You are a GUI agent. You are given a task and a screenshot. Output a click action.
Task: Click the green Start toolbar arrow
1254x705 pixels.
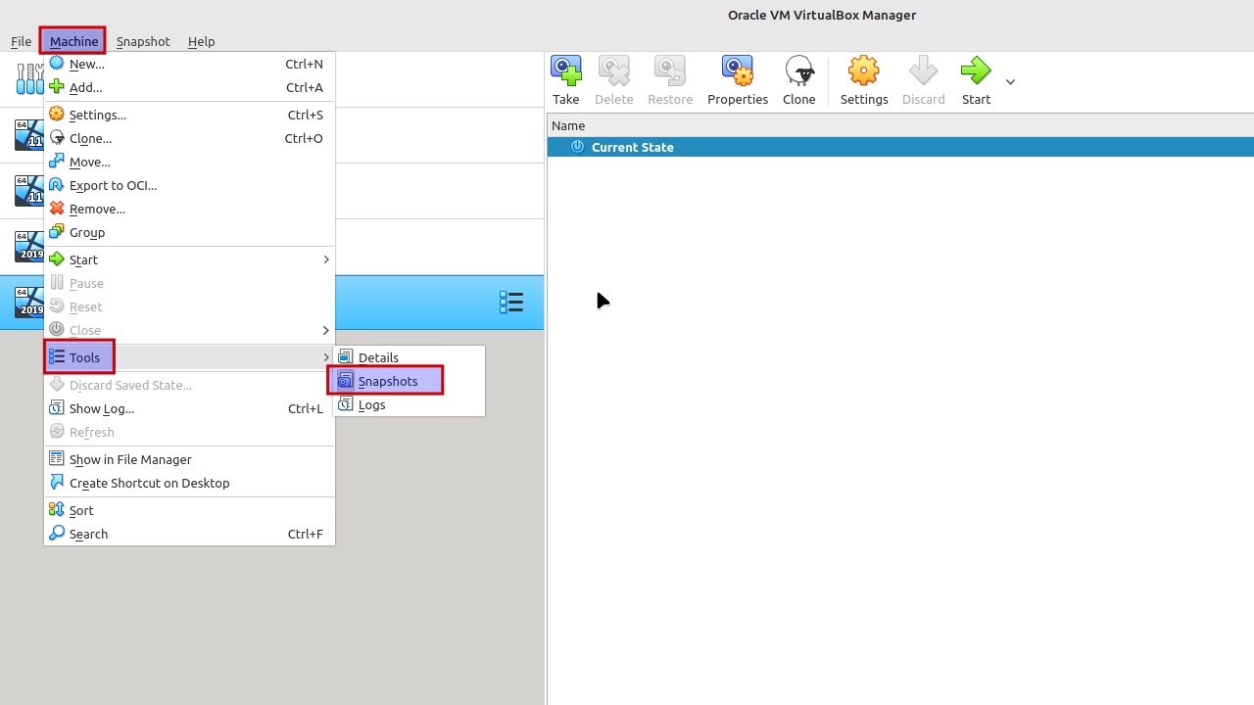pos(976,70)
